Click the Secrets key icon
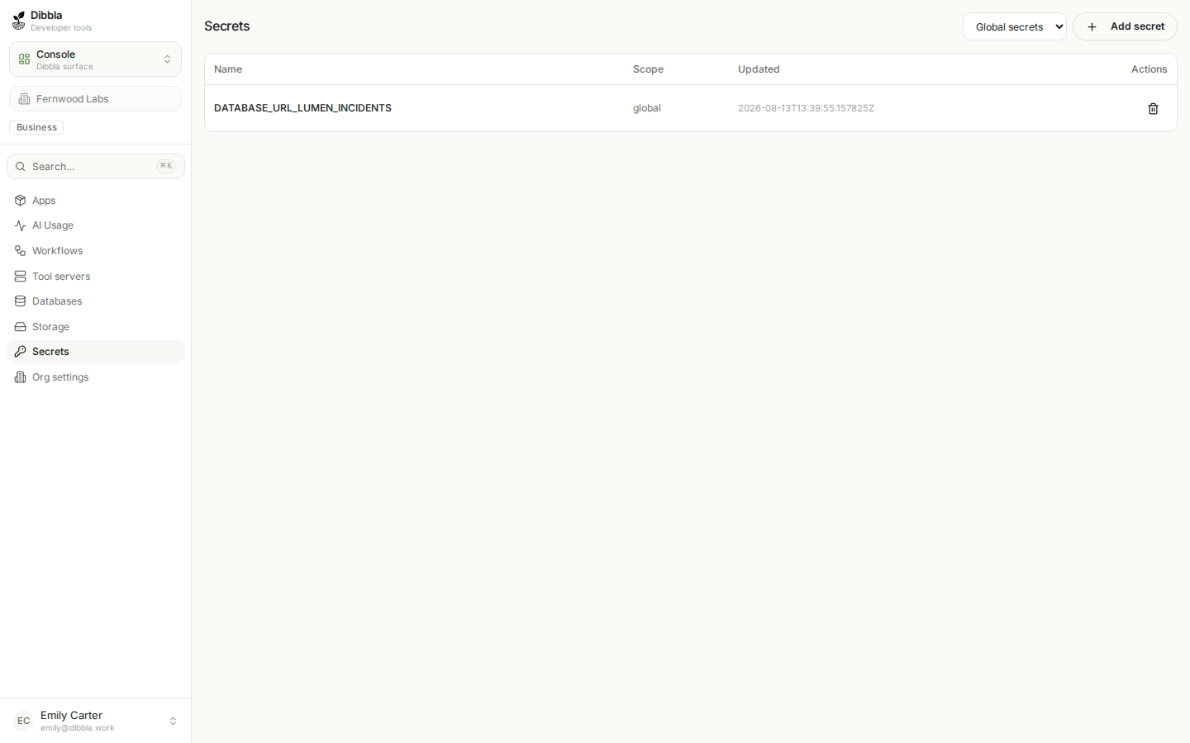The image size is (1190, 743). 21,352
